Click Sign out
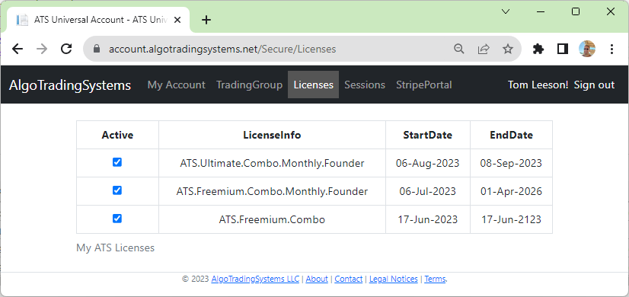This screenshot has width=629, height=297. click(594, 85)
